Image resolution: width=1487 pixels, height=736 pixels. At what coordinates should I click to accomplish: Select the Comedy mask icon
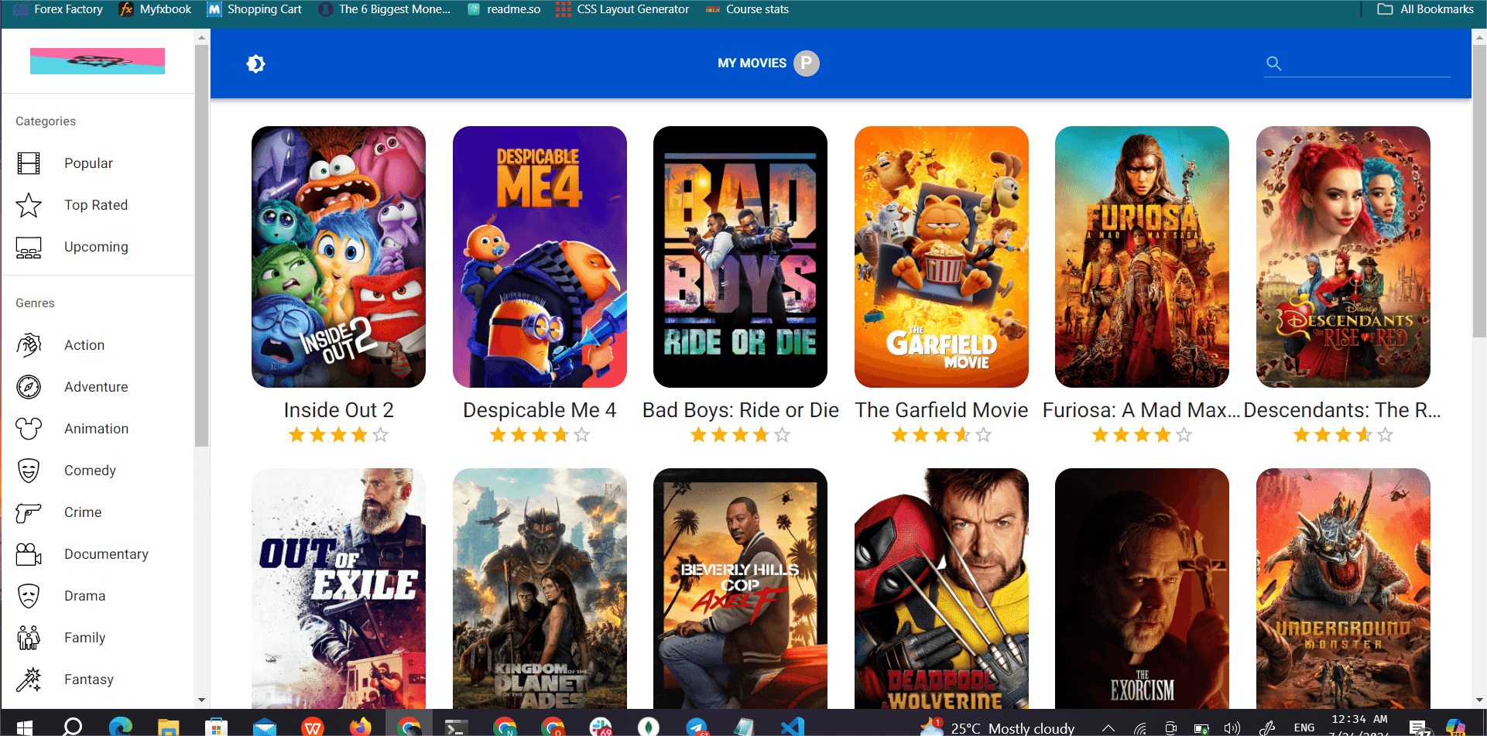click(29, 471)
